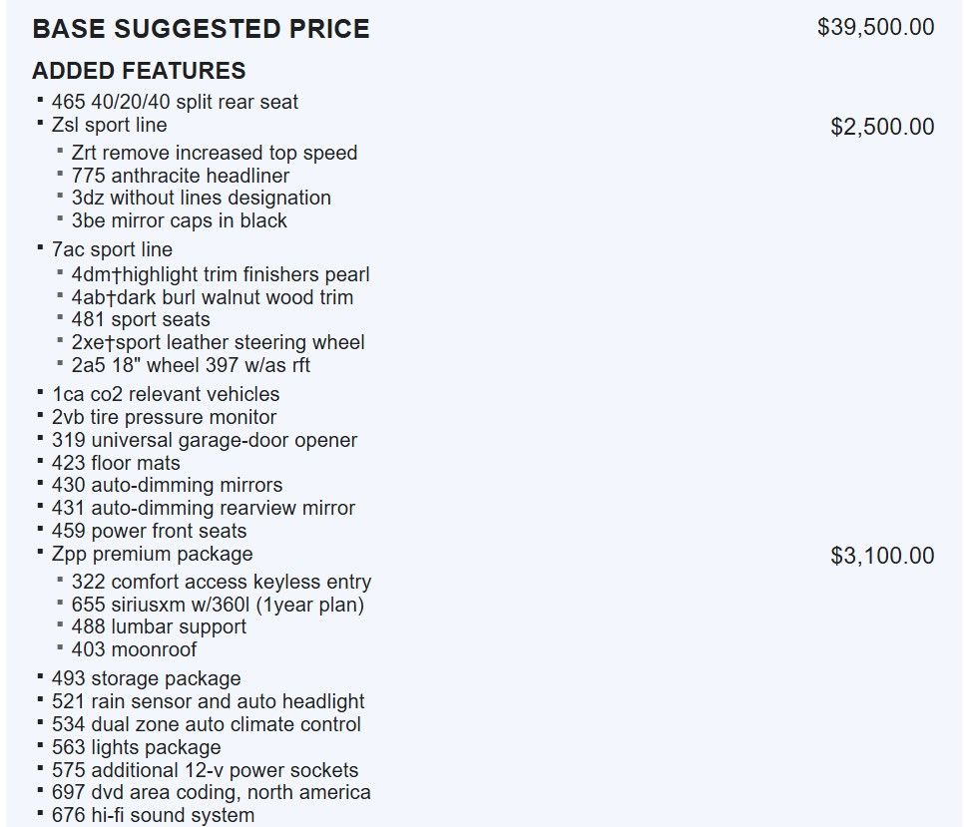965x827 pixels.
Task: Select the 403 moonroof item
Action: coord(134,649)
